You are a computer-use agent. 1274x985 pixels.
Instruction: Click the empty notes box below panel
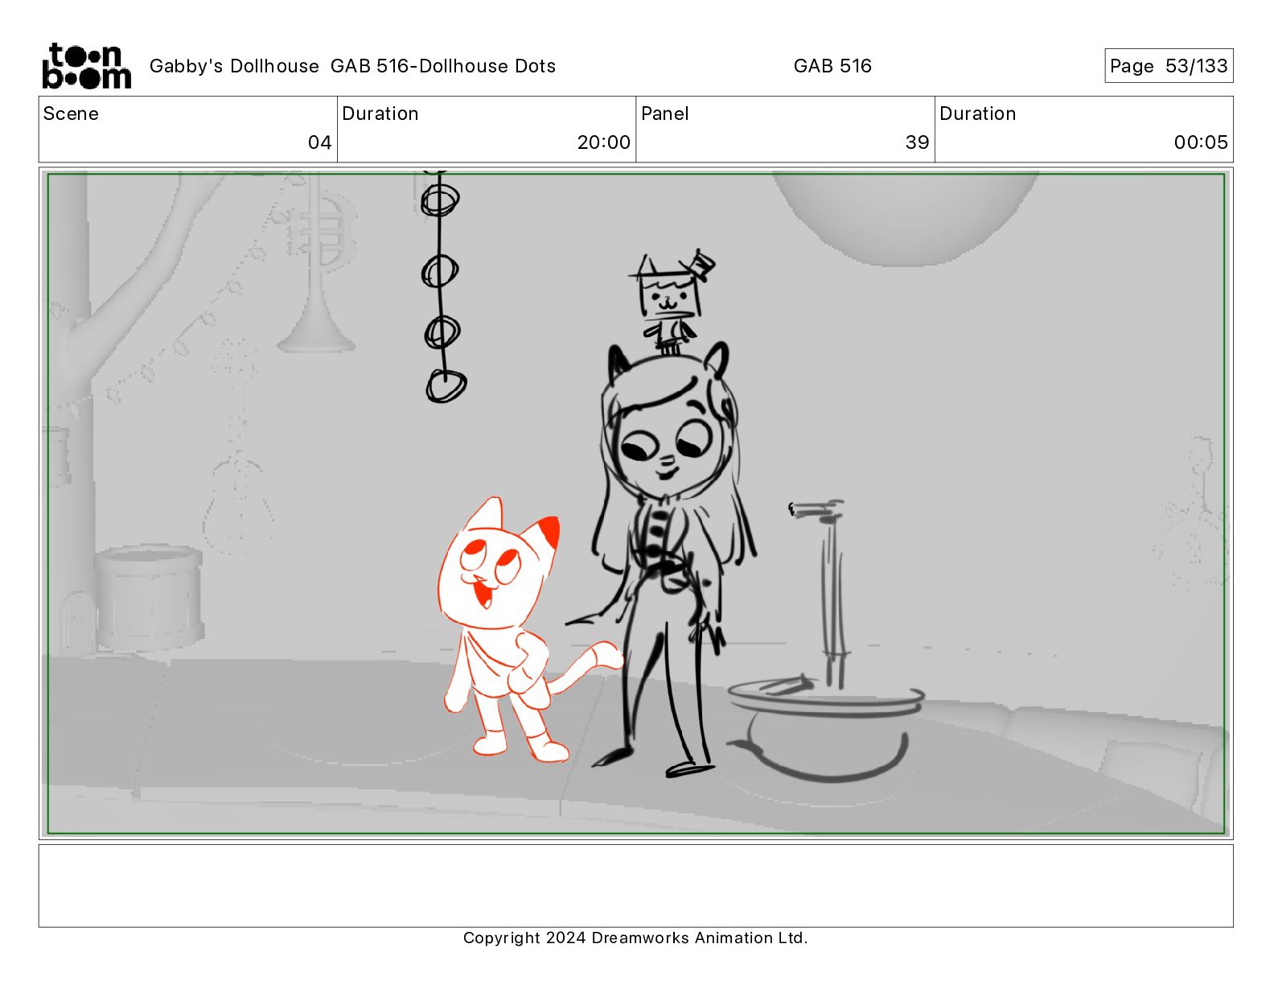[635, 885]
